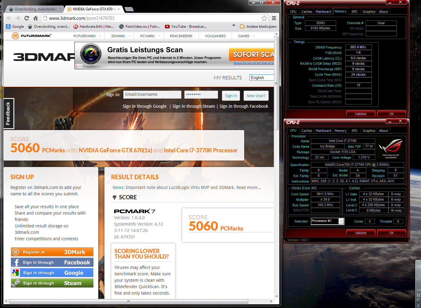421x308 pixels.
Task: Expand the PCMARK nav dropdown
Action: point(159,36)
